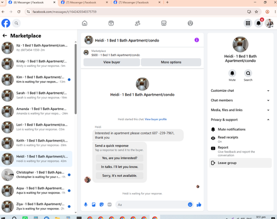
Task: Click Heidi's apartment thumbnail in right panel
Action: click(240, 44)
